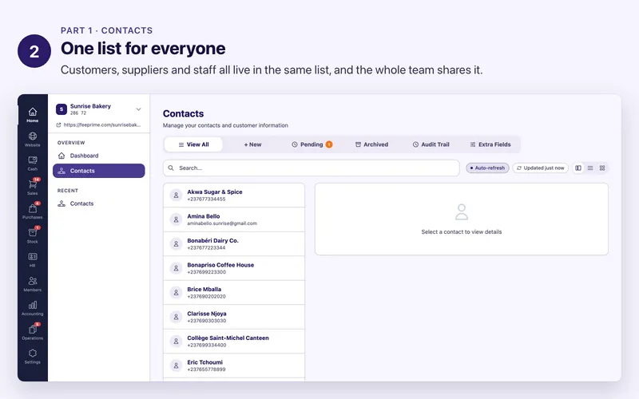Select contact Collège Saint-Michel Canteen
The height and width of the screenshot is (399, 639).
234,342
